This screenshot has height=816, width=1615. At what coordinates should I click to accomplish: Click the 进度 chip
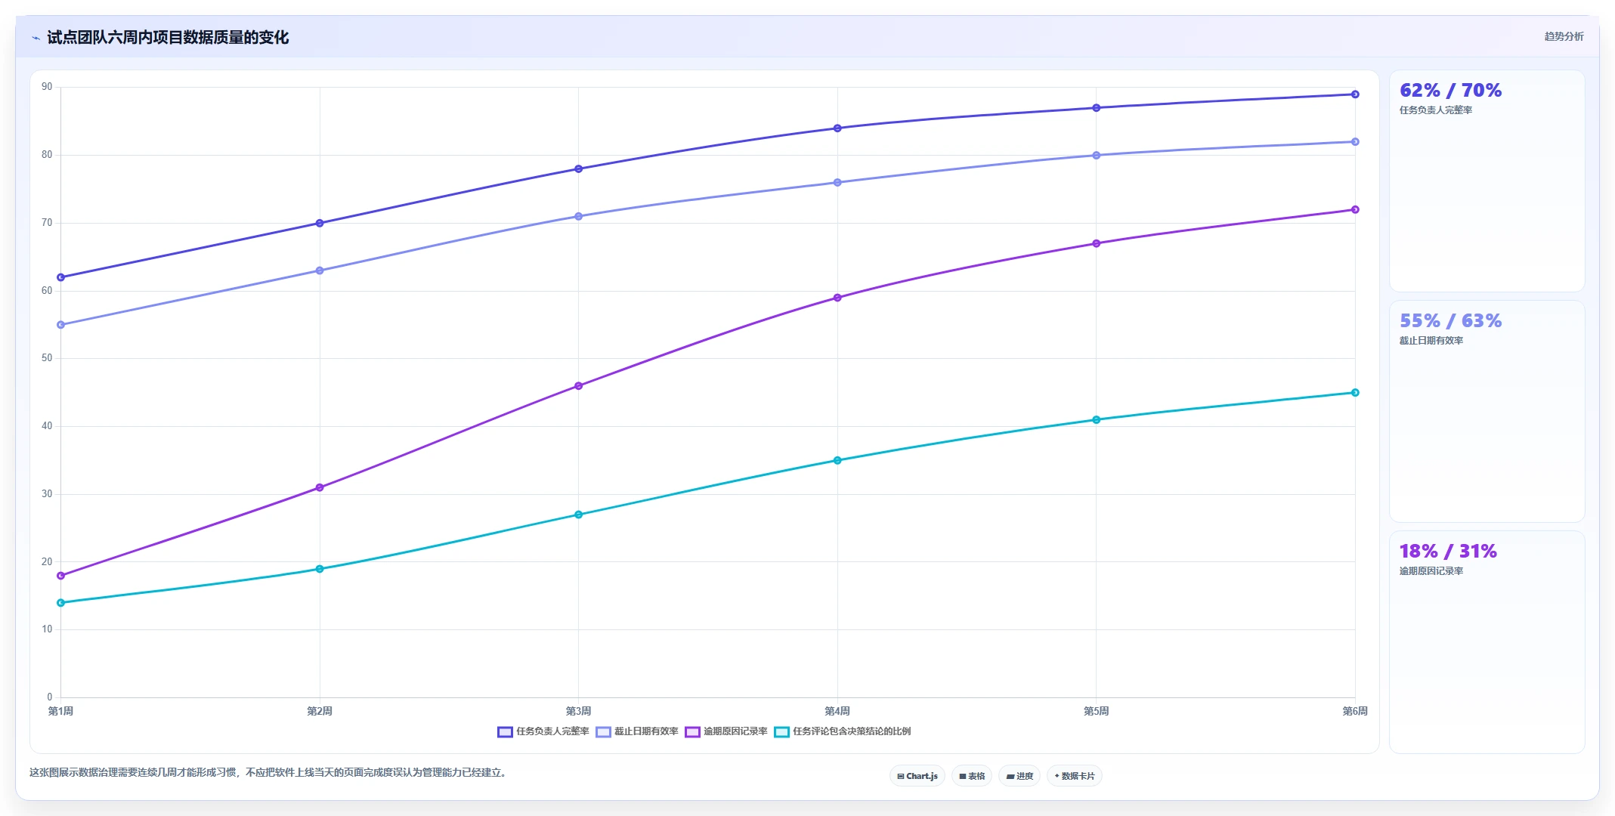click(x=1019, y=776)
